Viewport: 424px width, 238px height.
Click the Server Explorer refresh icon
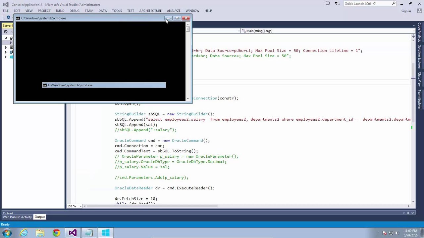tap(6, 32)
